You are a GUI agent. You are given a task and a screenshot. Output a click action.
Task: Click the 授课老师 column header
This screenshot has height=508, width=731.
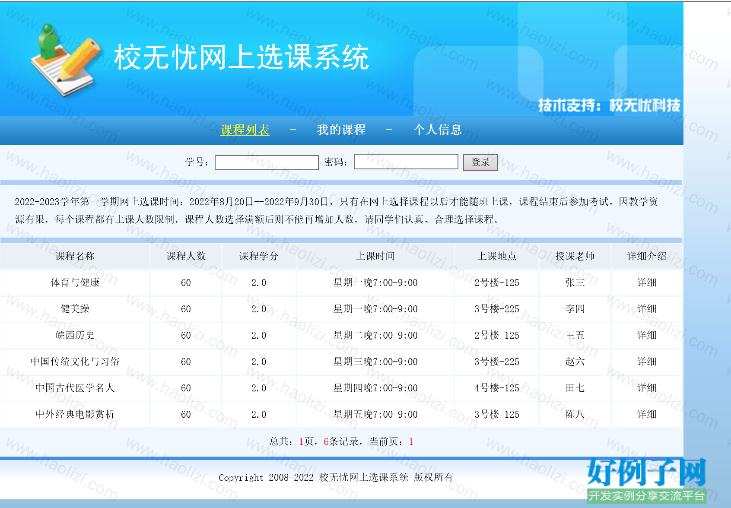[x=575, y=256]
